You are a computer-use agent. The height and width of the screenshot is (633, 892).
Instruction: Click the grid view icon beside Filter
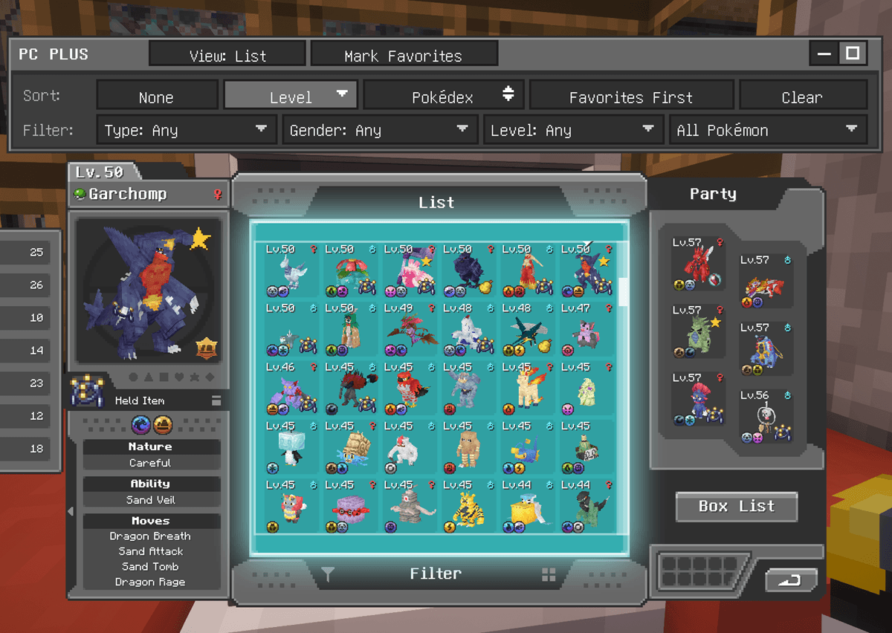549,574
